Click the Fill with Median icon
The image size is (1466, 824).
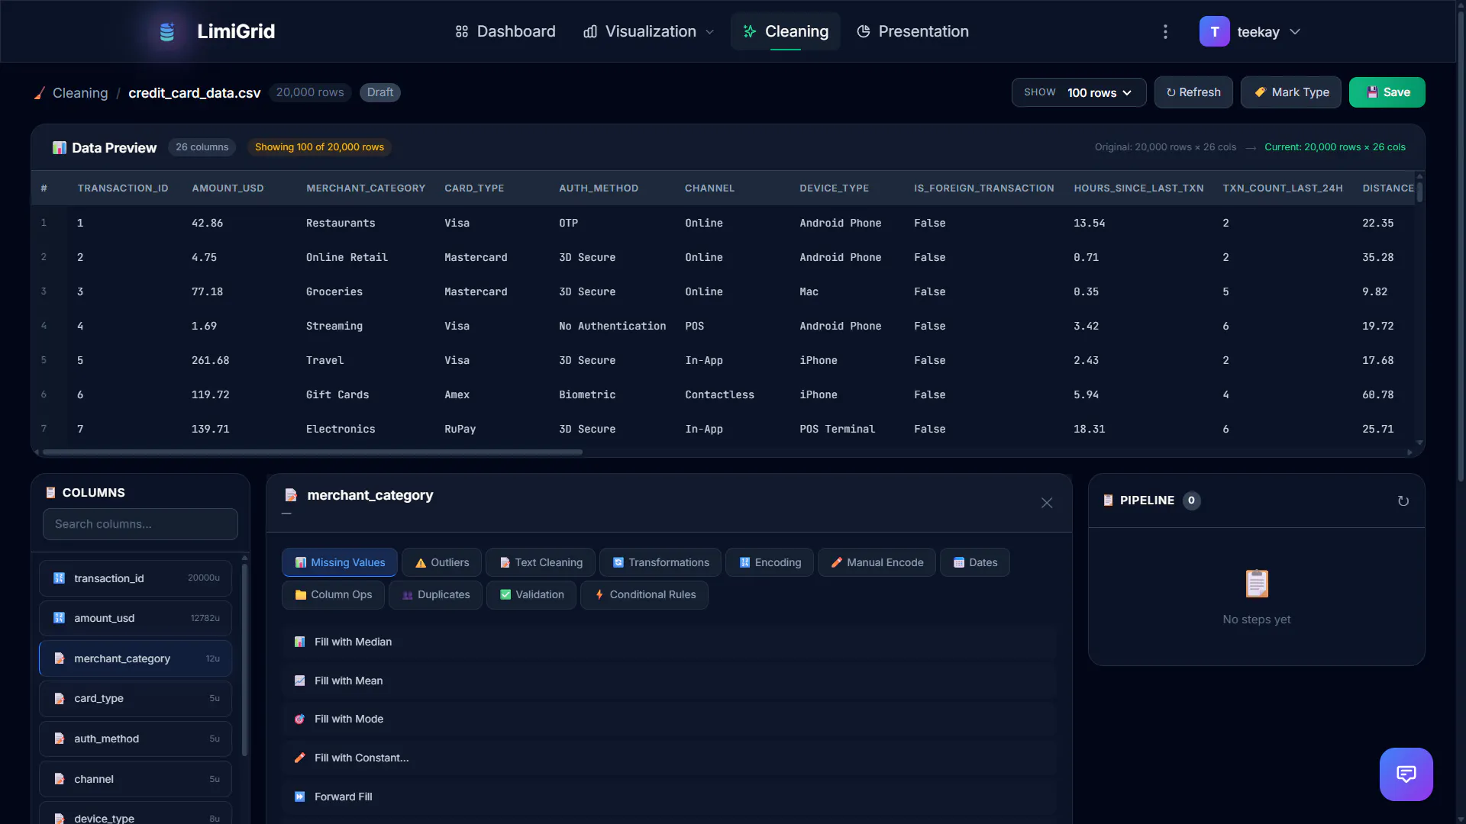[299, 642]
